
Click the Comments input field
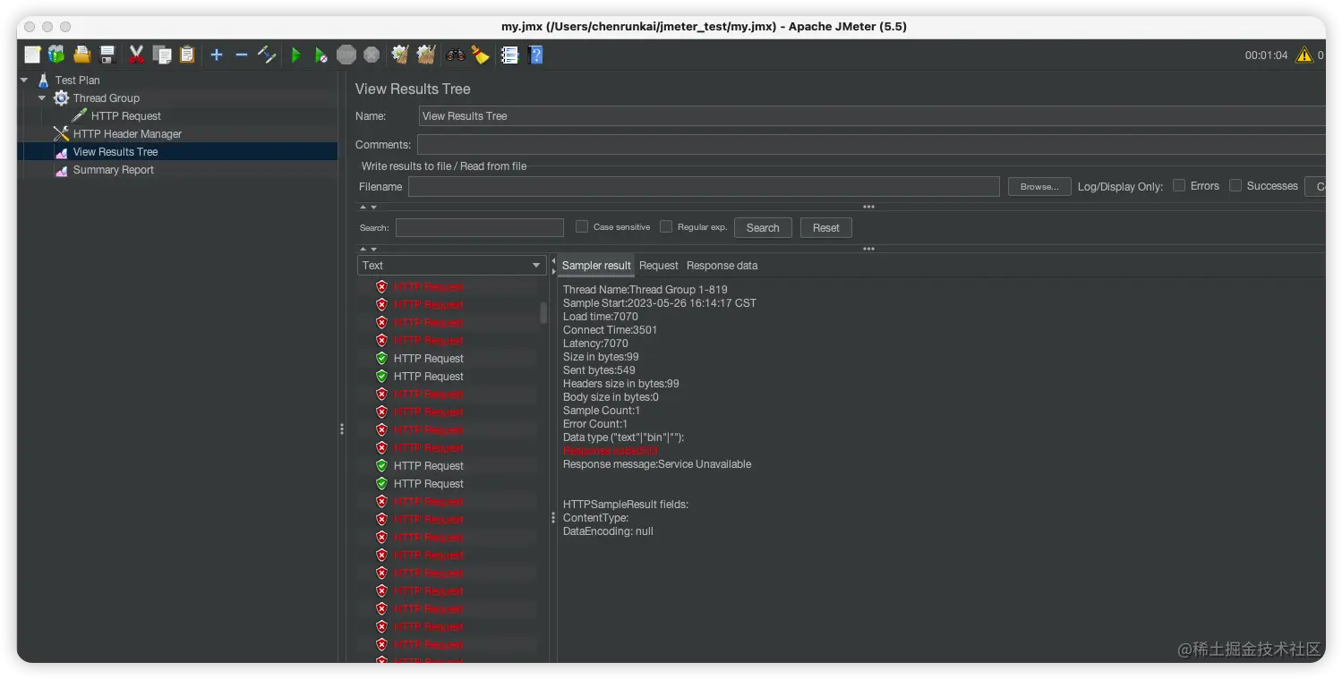[x=871, y=145]
